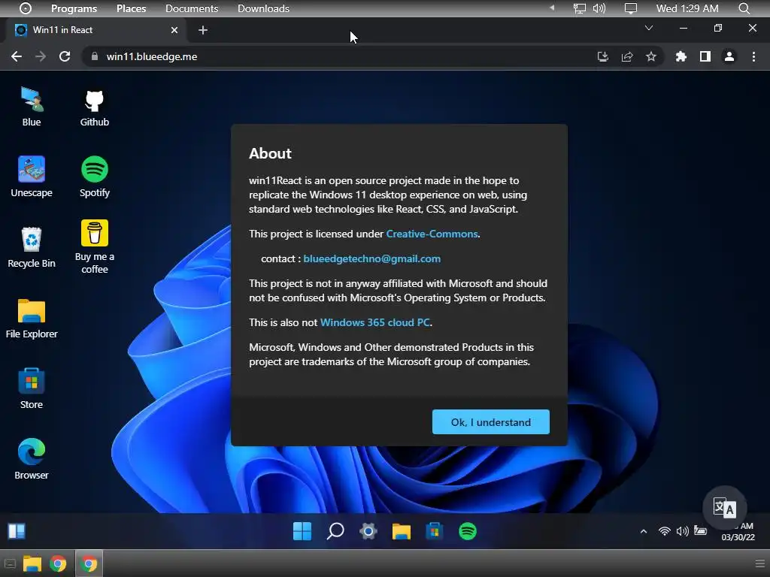Expand hidden tray icons chevron
Screen dimensions: 770x577
point(644,531)
